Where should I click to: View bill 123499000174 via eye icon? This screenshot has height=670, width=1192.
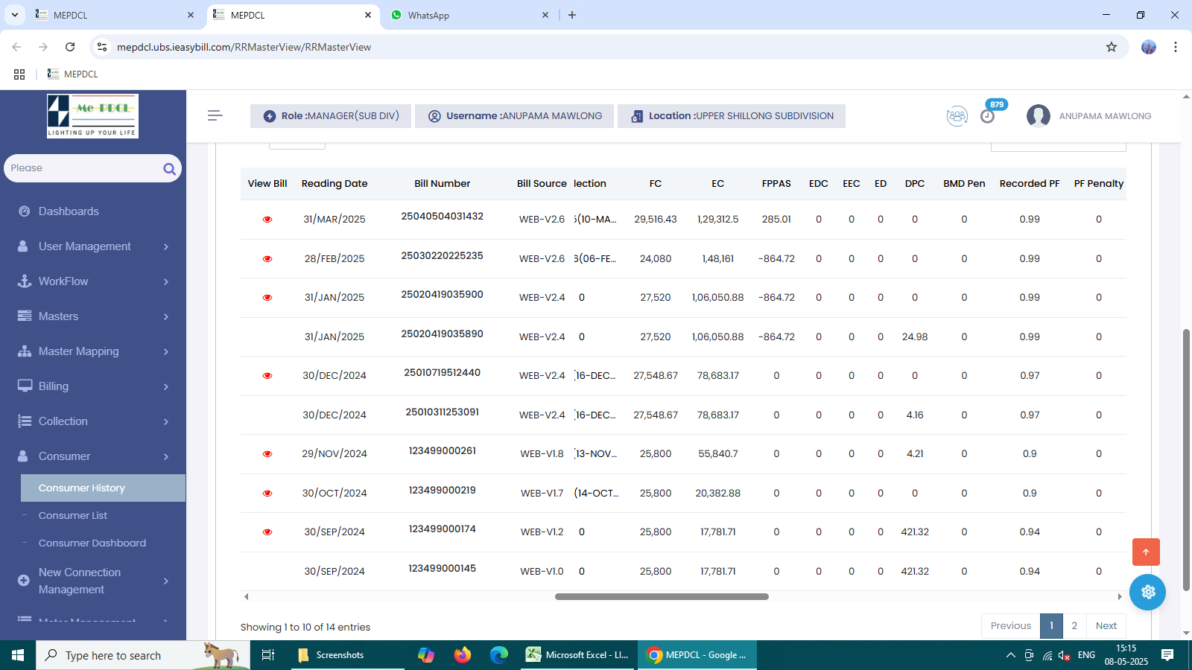click(x=267, y=532)
